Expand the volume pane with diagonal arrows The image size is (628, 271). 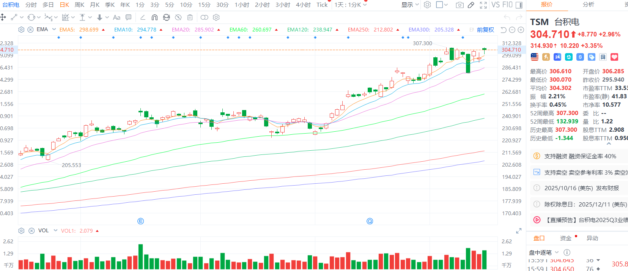point(519,231)
